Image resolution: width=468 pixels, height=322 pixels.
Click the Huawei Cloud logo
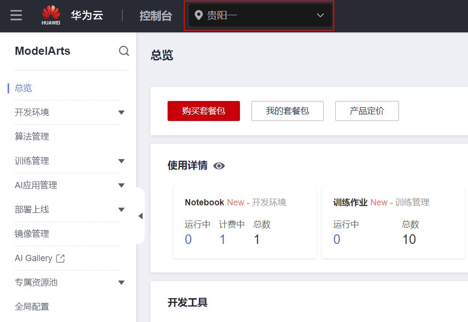click(x=51, y=15)
